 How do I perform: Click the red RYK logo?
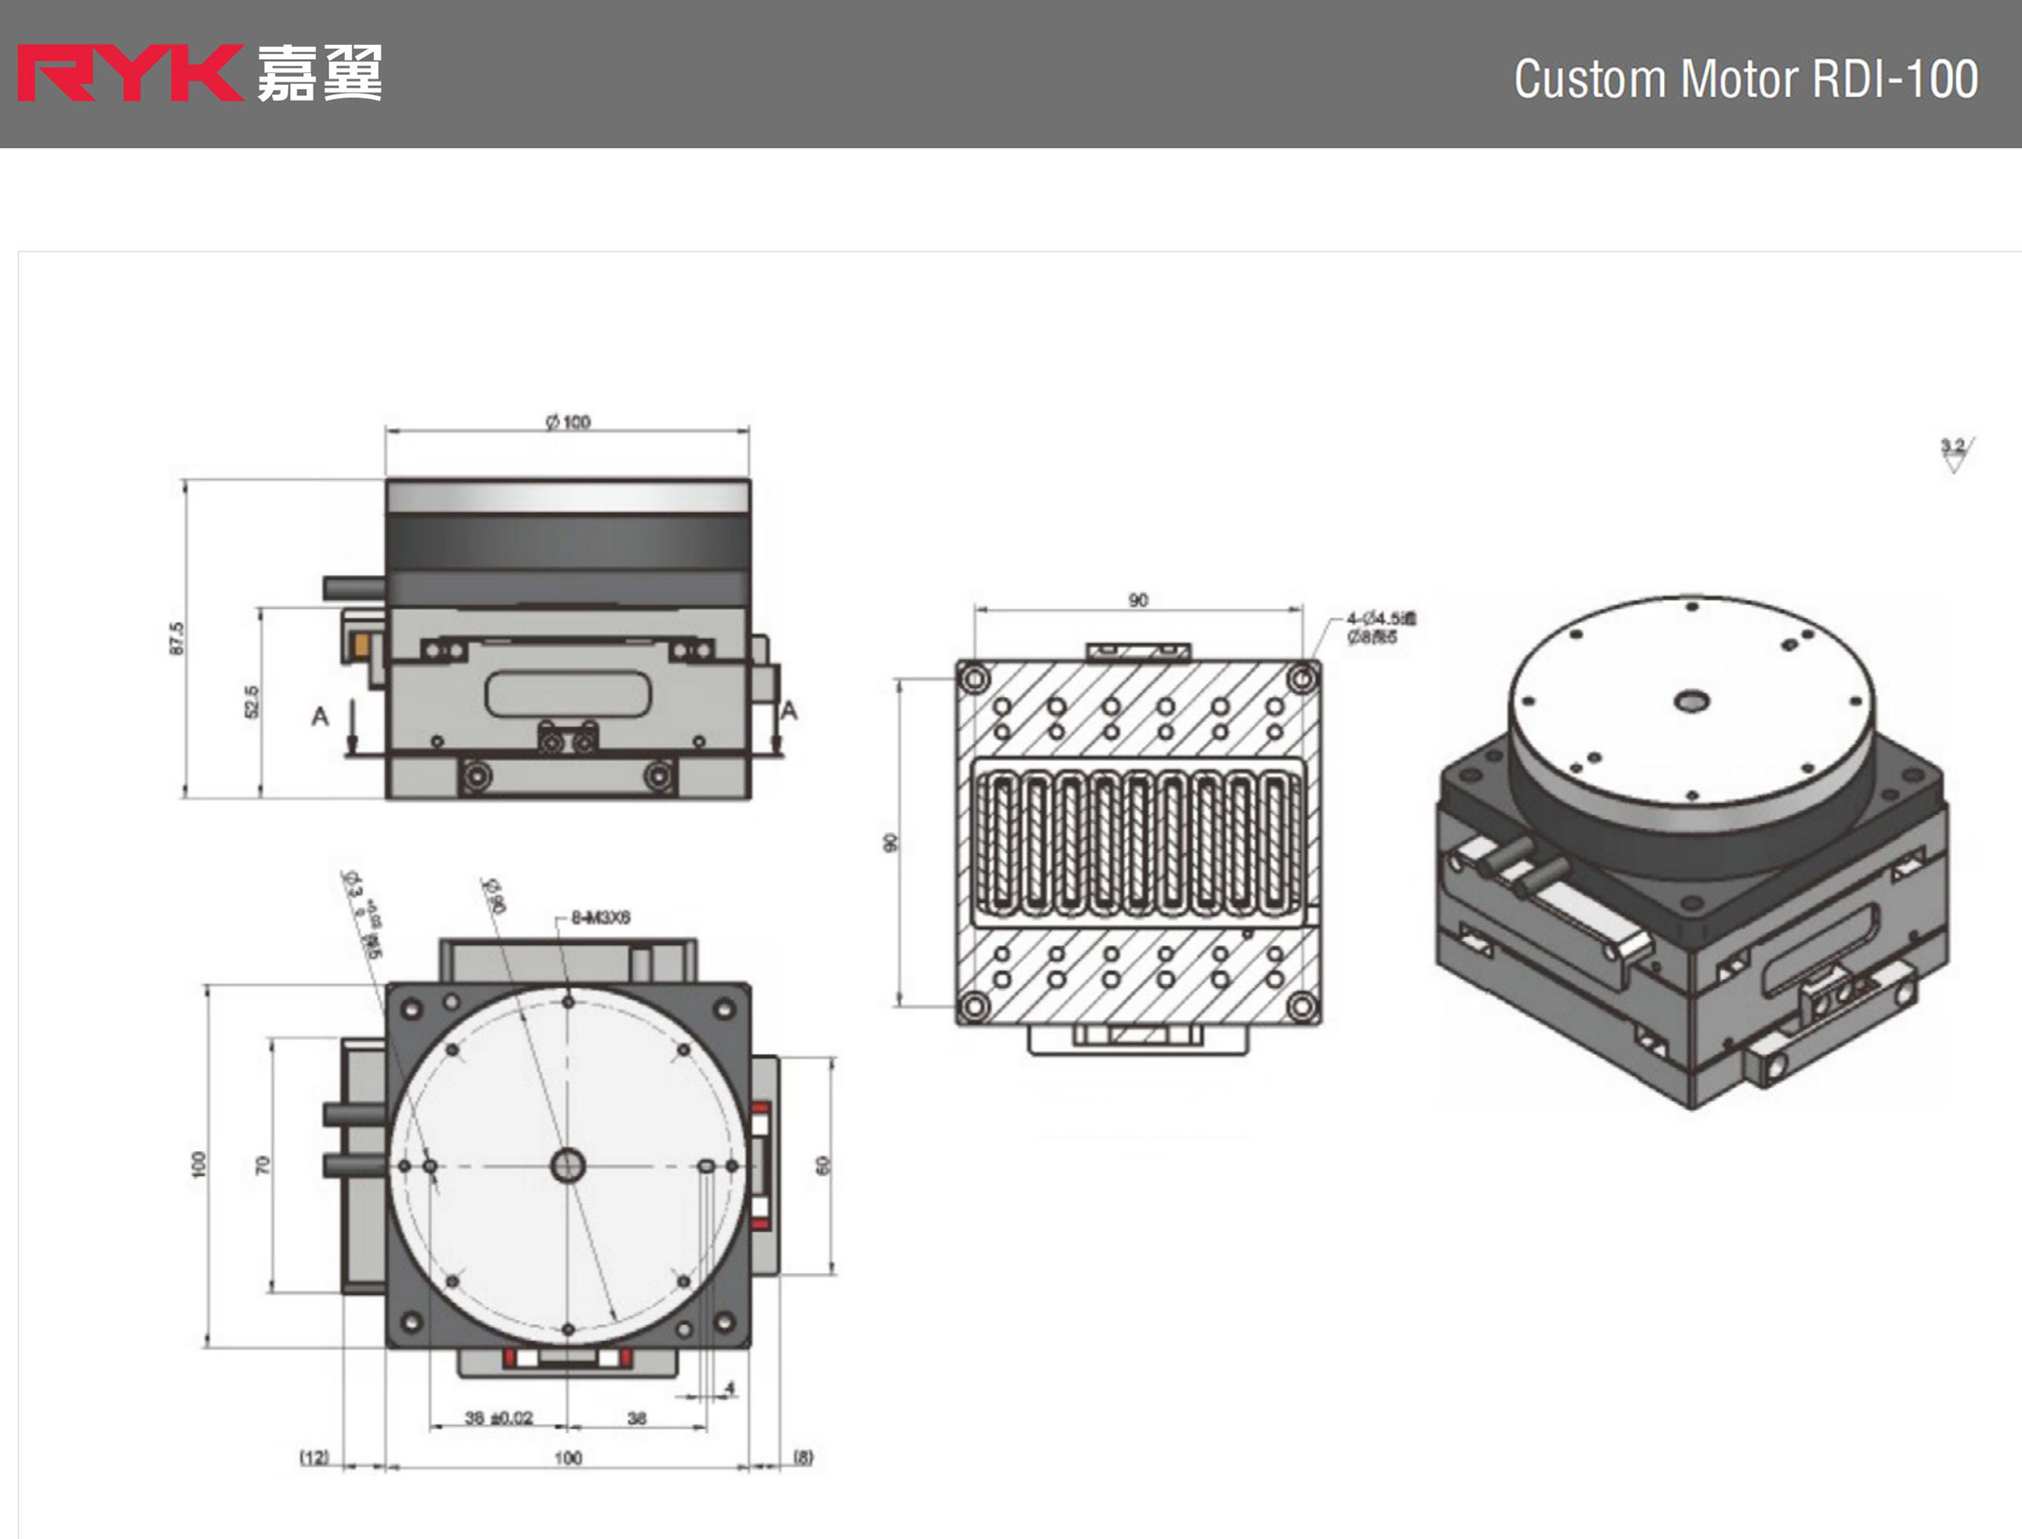[128, 73]
